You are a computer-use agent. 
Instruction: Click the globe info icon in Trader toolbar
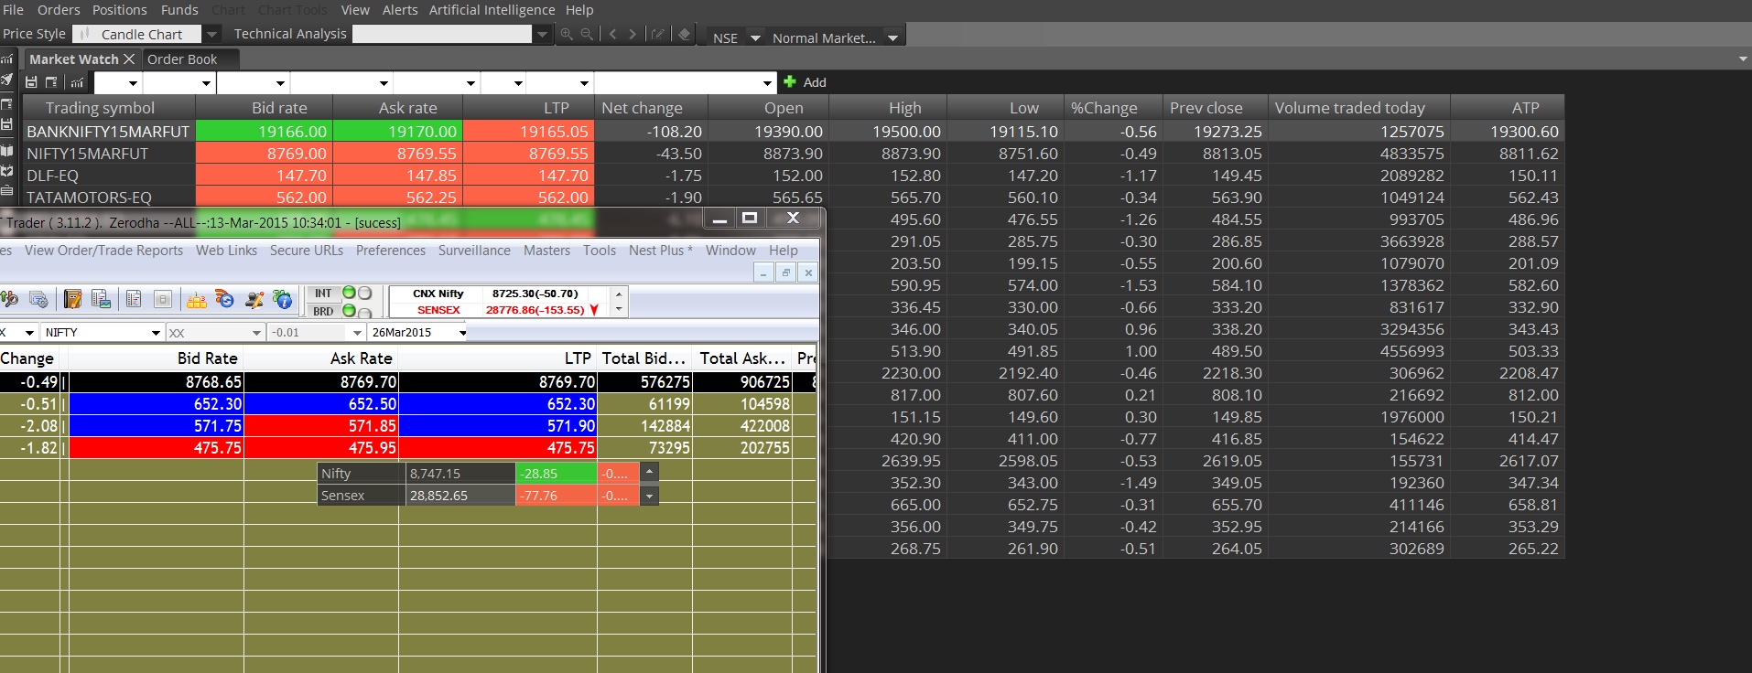[283, 299]
